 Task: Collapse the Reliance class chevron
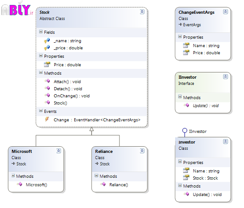click(142, 151)
